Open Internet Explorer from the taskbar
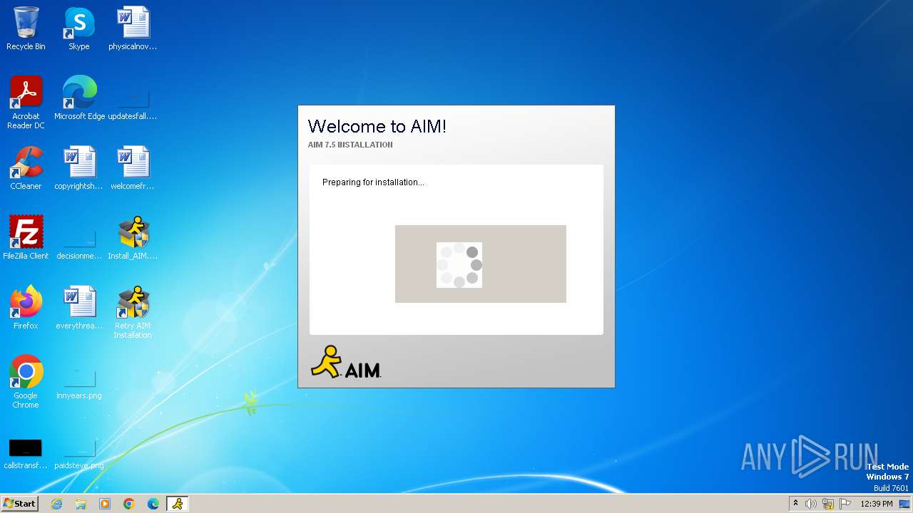 (x=57, y=504)
